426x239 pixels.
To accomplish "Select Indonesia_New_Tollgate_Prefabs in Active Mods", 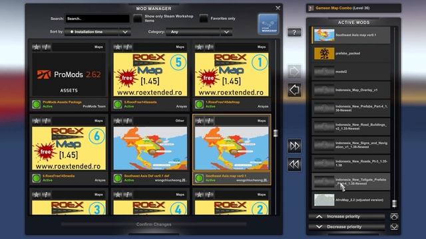I will pos(351,181).
